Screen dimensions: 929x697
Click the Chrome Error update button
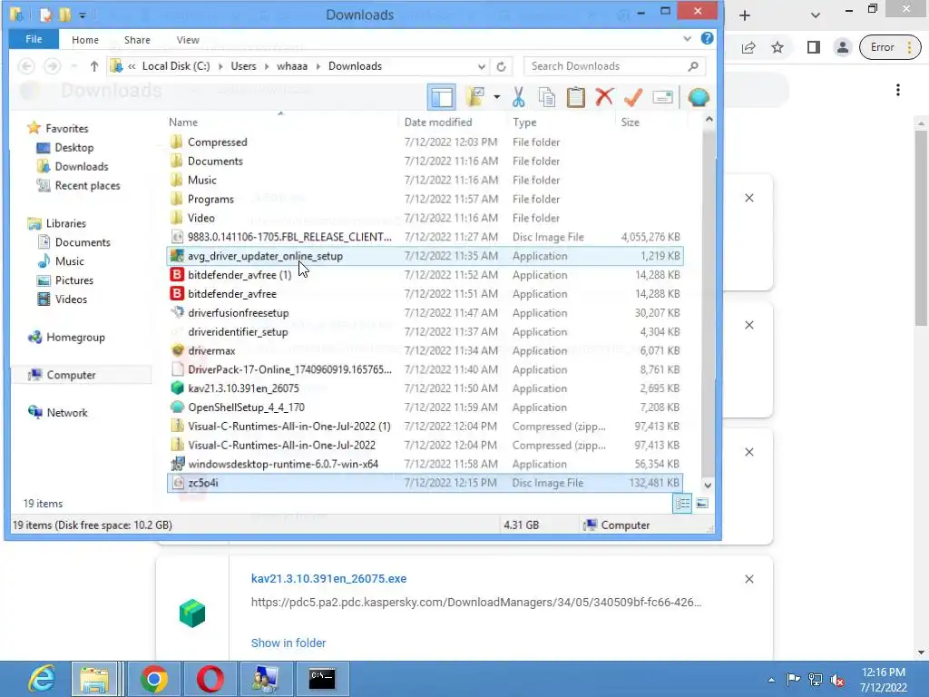pyautogui.click(x=890, y=47)
